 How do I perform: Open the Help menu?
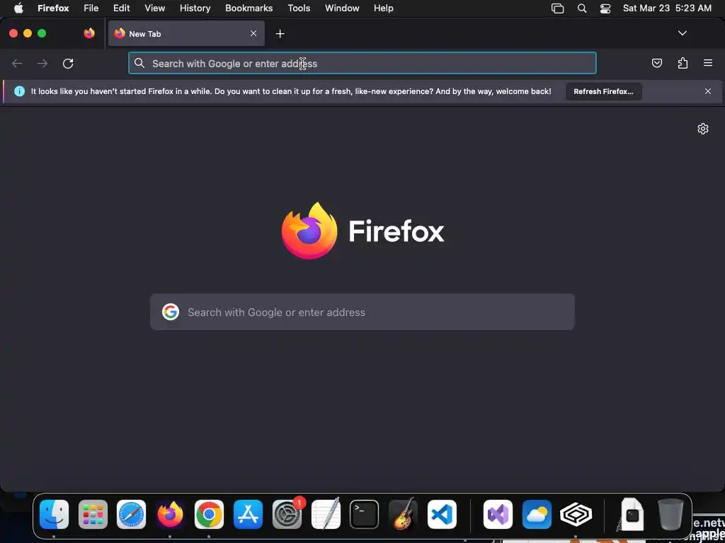(383, 8)
